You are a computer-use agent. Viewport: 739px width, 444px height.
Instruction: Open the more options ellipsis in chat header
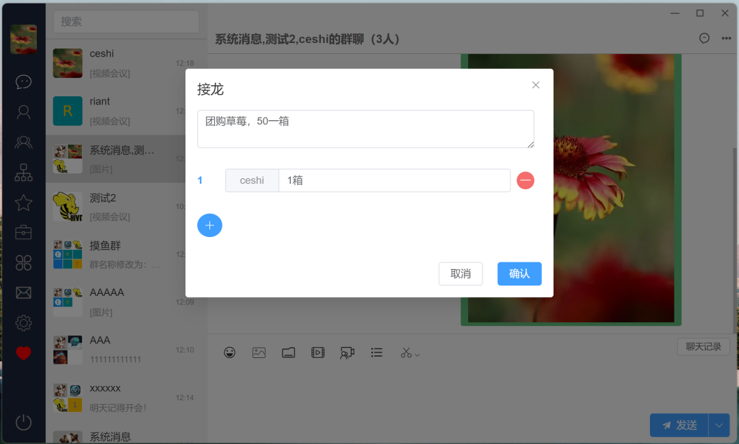726,38
